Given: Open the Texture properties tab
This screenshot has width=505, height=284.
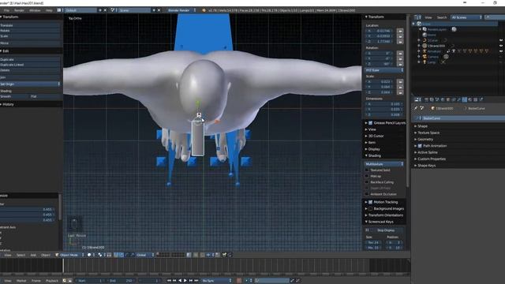Looking at the screenshot, I should tap(475, 100).
